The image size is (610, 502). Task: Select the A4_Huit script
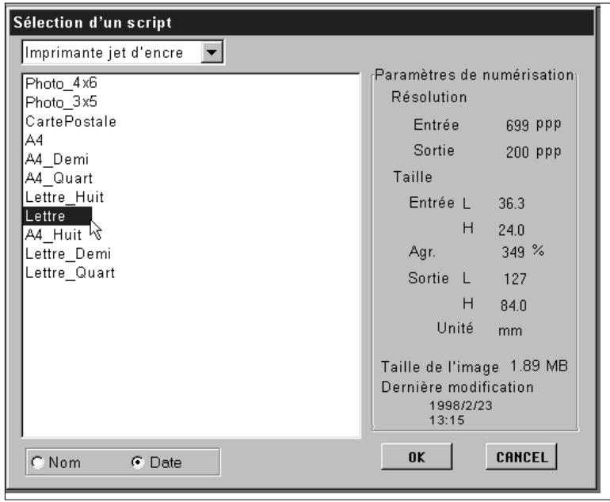pyautogui.click(x=53, y=235)
